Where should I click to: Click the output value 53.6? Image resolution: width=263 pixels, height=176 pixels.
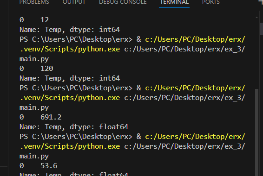pos(49,166)
